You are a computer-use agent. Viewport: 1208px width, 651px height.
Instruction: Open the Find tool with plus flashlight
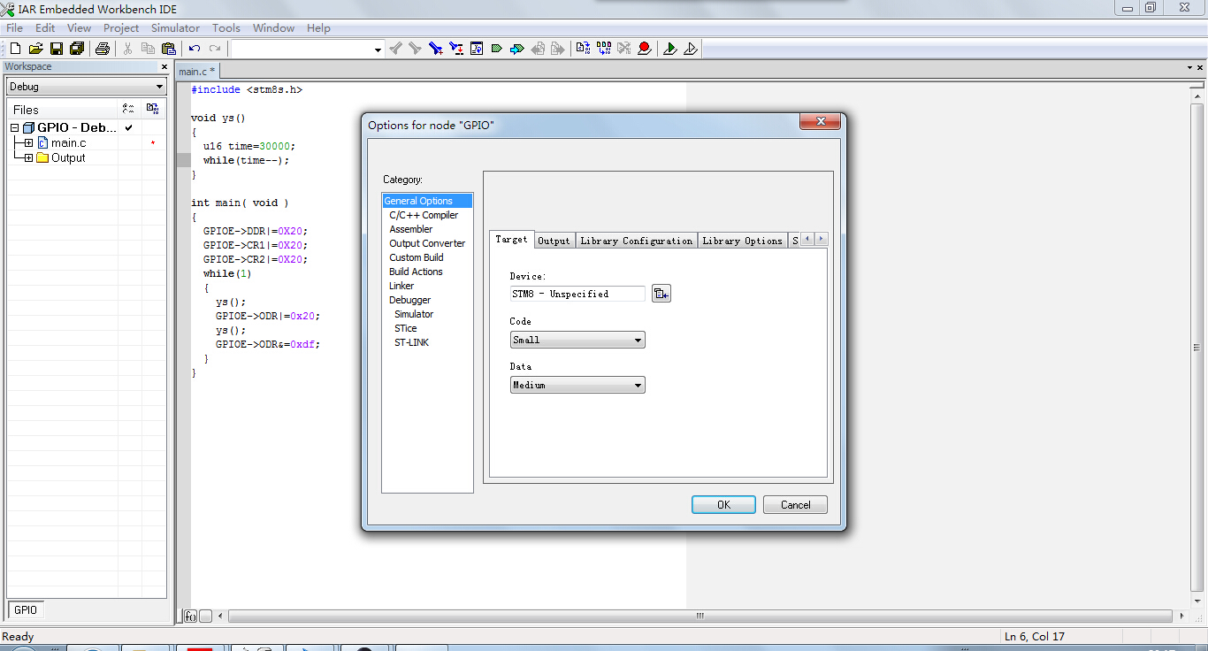pos(435,49)
